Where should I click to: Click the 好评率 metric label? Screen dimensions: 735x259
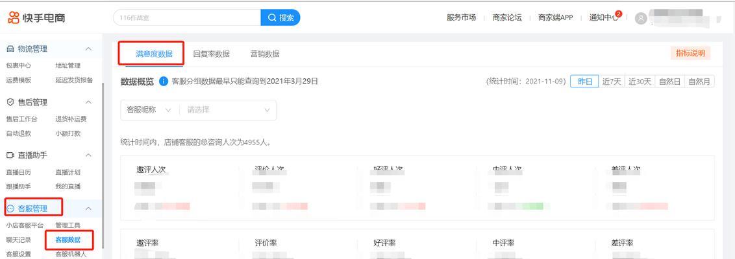pos(384,243)
